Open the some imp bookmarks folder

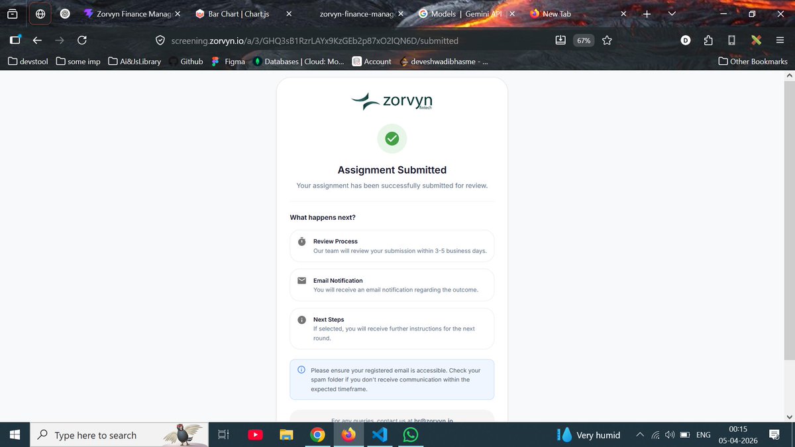(x=78, y=62)
